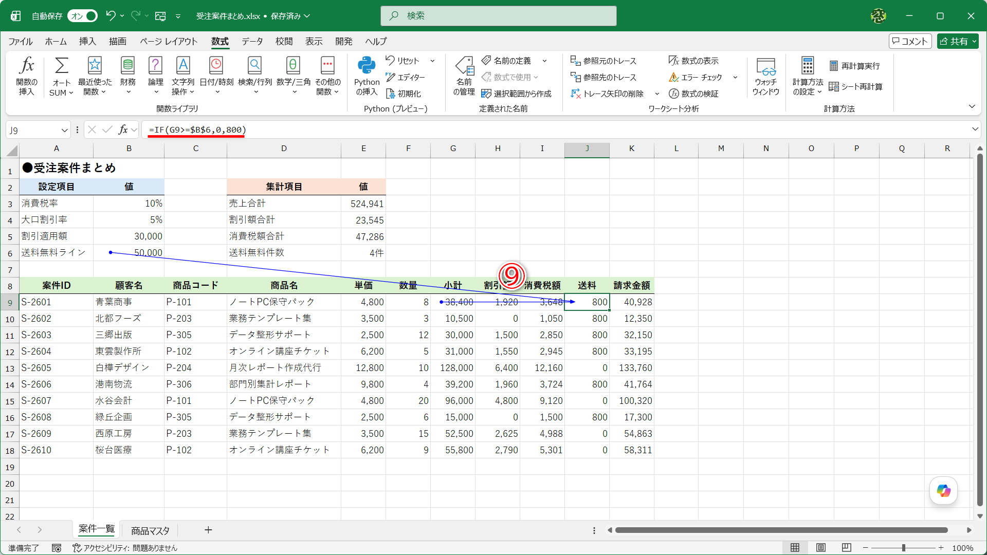Open the 日付/時刻 functions icon
This screenshot has width=987, height=555.
(x=216, y=66)
